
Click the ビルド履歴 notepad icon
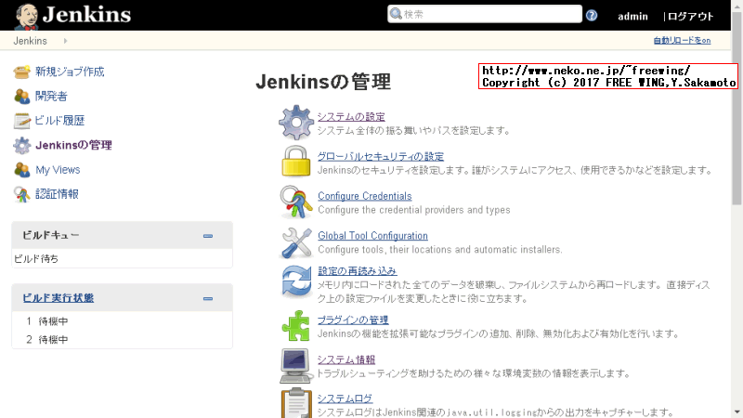click(21, 121)
